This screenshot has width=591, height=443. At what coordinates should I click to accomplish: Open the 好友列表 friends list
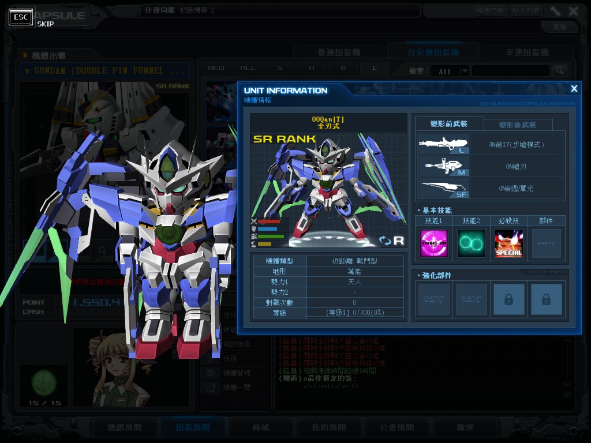coord(526,10)
